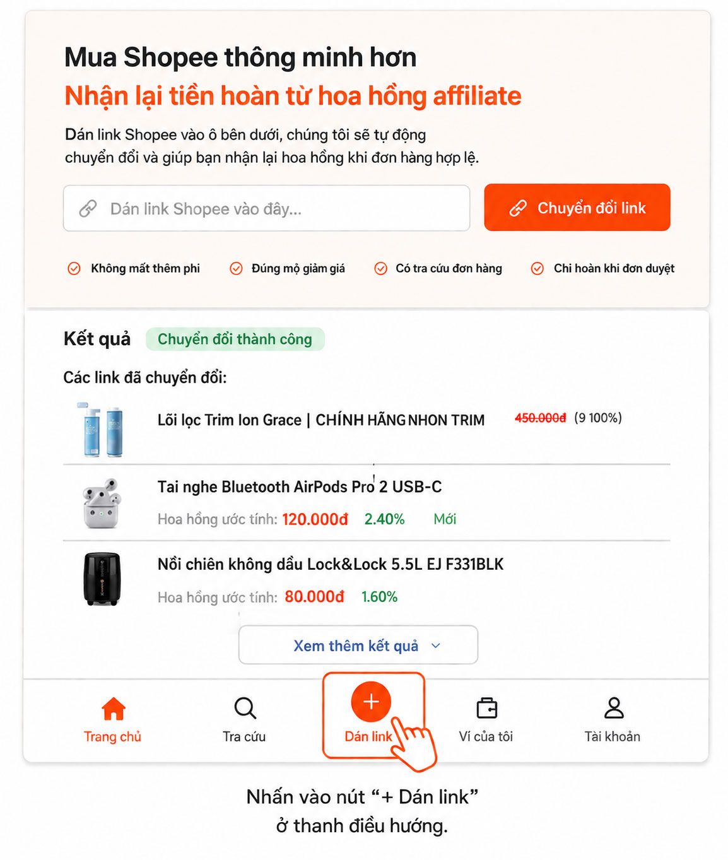728x860 pixels.
Task: Click the Có tra cứu đơn hàng checkmark
Action: (x=380, y=268)
